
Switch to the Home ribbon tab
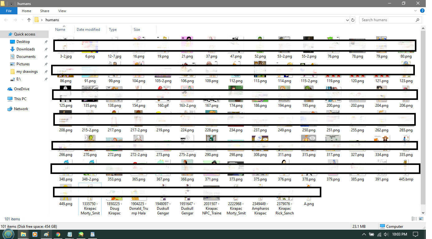[26, 11]
